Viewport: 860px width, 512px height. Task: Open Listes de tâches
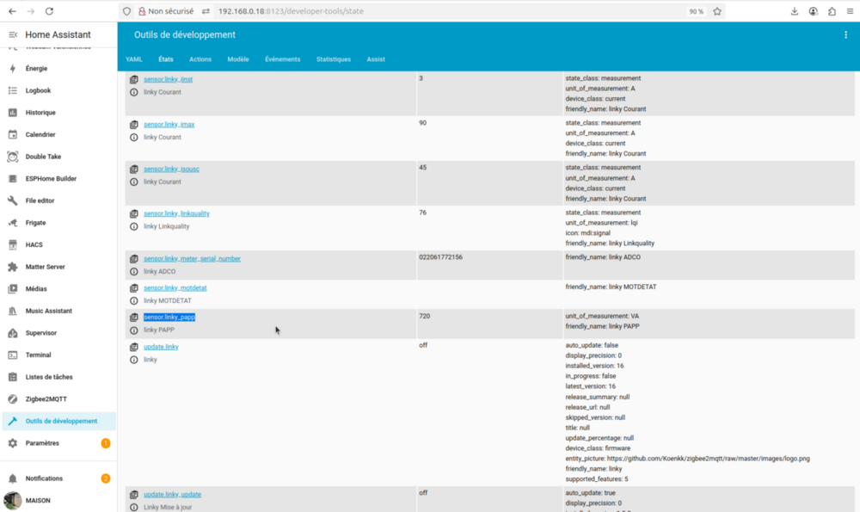[x=58, y=377]
